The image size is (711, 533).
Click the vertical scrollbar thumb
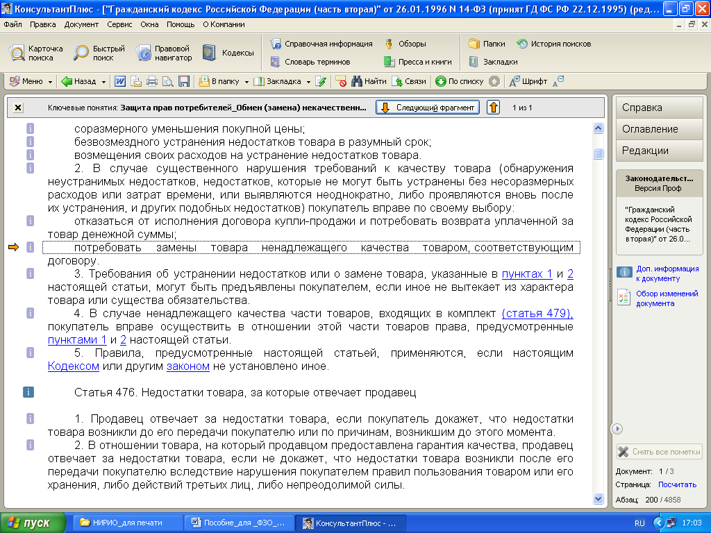(598, 153)
